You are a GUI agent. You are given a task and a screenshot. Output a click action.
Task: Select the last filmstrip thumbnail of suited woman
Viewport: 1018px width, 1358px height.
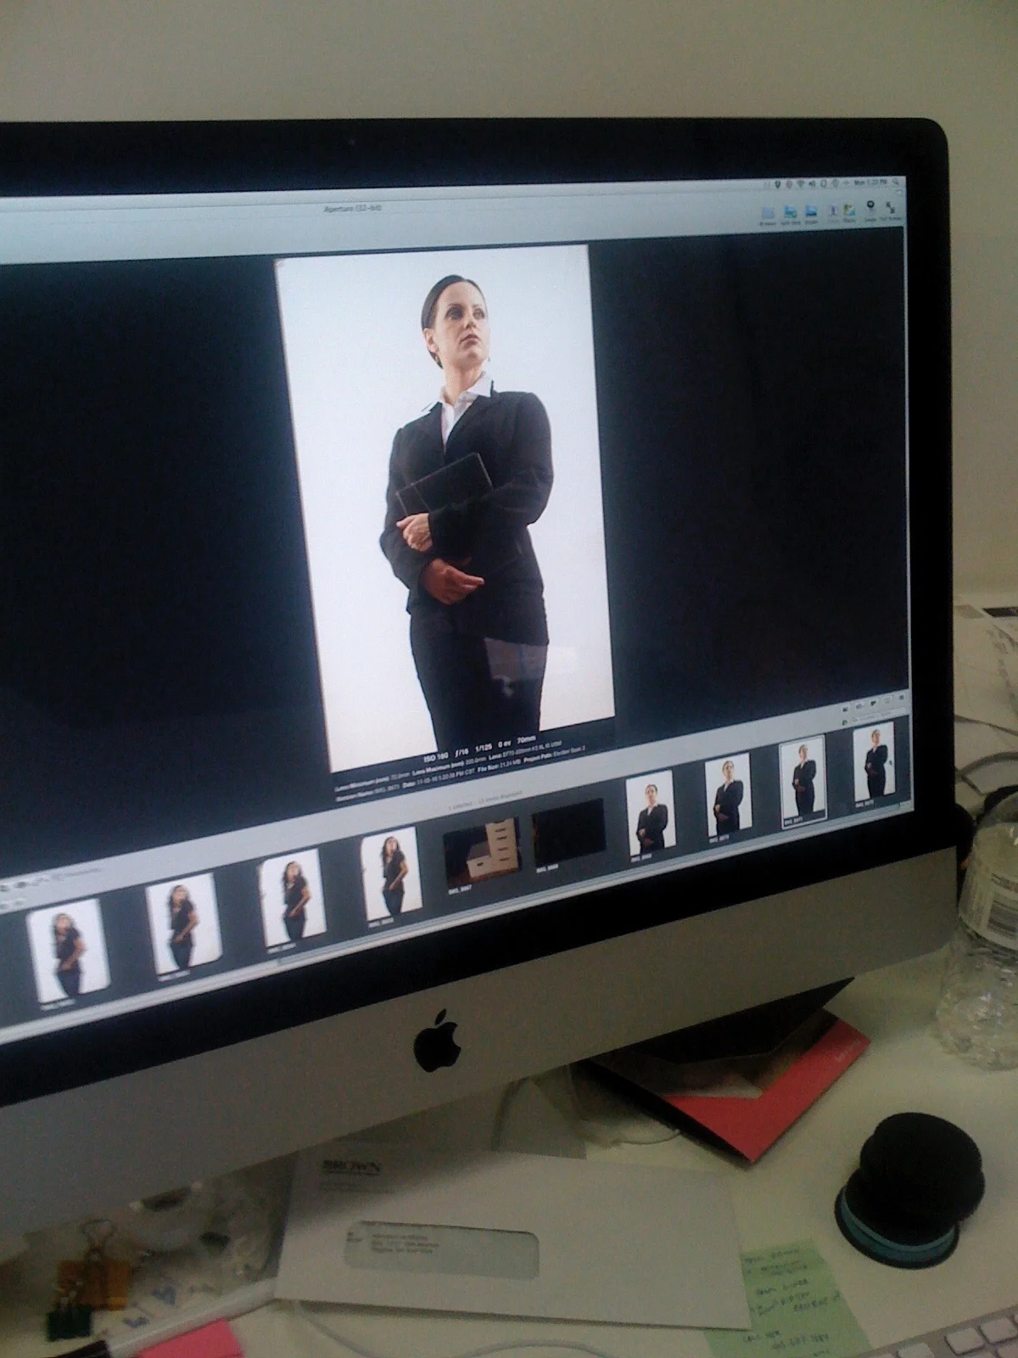[873, 764]
